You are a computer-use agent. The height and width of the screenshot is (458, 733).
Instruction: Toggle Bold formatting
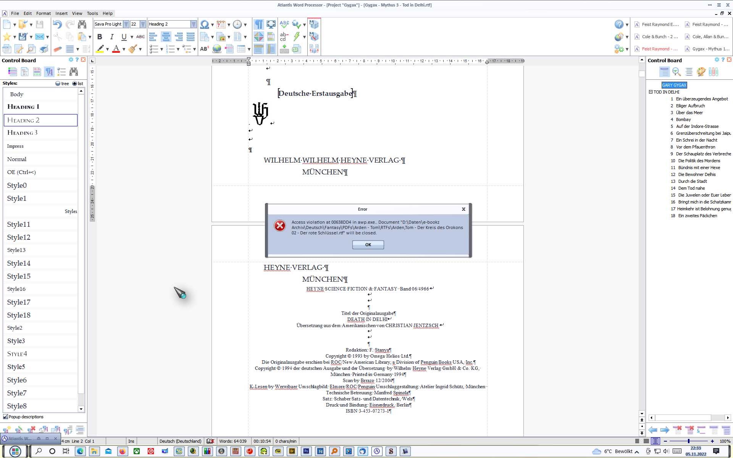point(100,37)
